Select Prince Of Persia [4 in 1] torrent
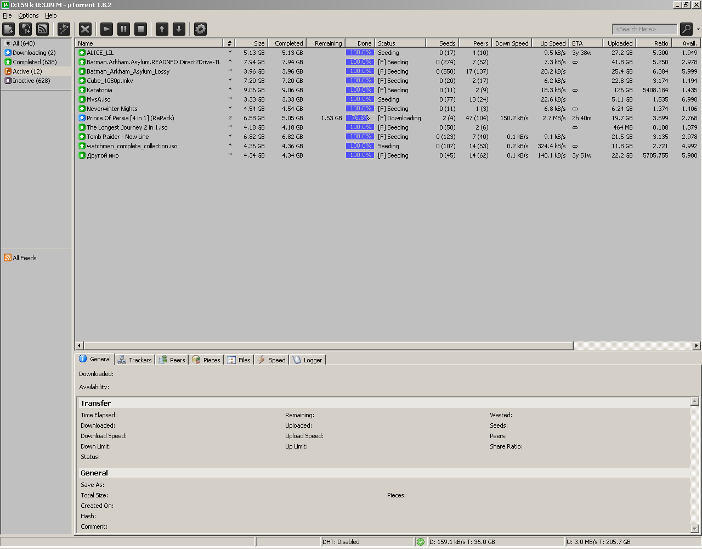The height and width of the screenshot is (549, 702). click(x=387, y=118)
